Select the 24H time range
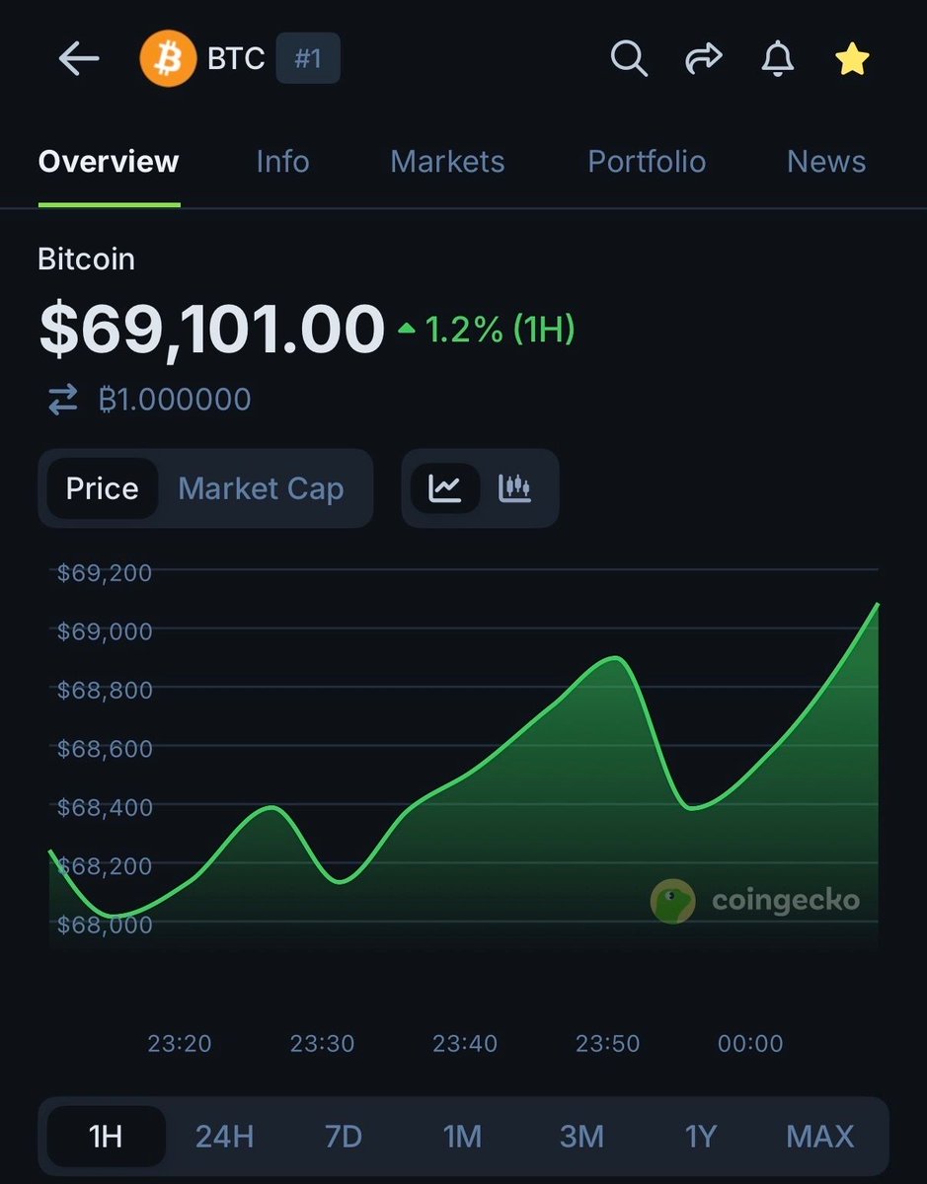Image resolution: width=927 pixels, height=1184 pixels. [224, 1137]
